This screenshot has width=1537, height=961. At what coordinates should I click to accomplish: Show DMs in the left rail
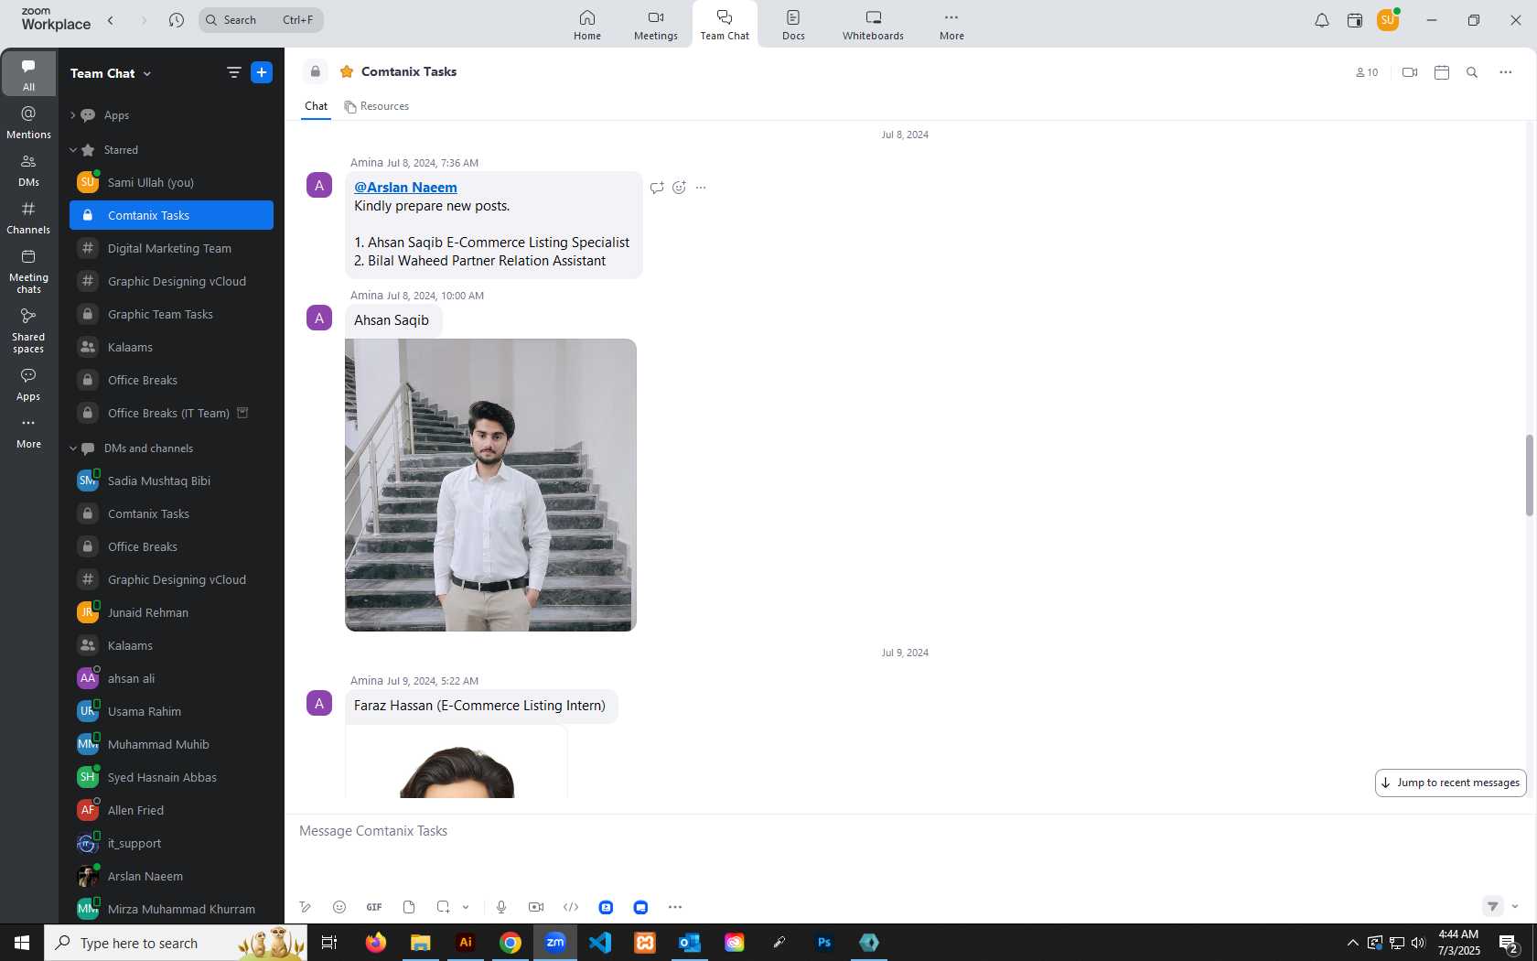pos(28,170)
